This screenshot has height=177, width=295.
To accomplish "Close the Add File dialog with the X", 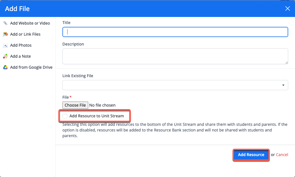I will click(287, 8).
